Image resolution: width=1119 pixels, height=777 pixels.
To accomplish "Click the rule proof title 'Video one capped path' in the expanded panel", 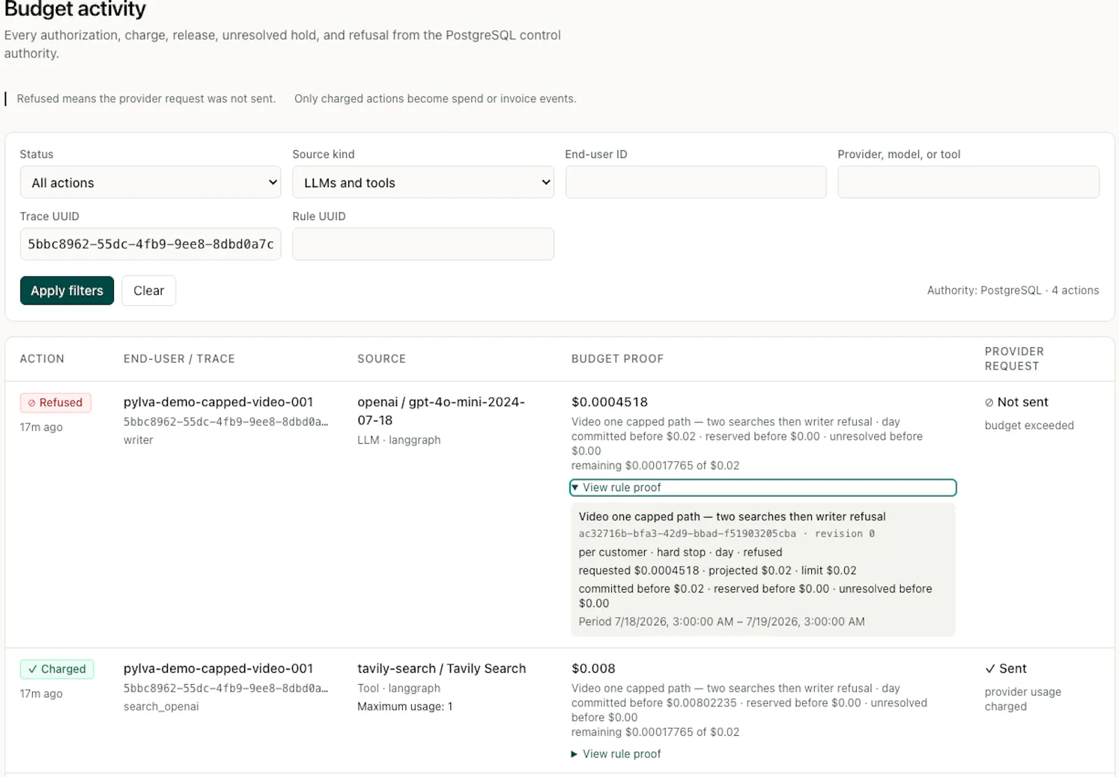I will point(732,516).
